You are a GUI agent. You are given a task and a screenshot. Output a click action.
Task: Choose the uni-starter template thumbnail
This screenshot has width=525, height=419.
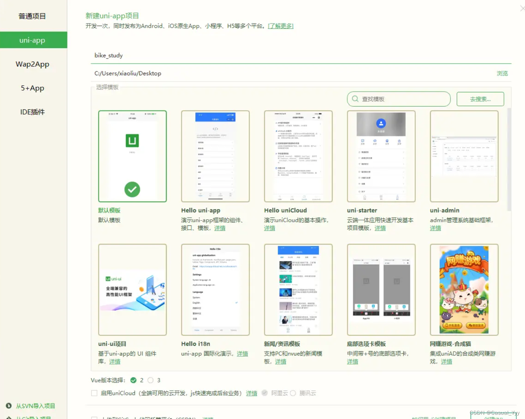381,156
